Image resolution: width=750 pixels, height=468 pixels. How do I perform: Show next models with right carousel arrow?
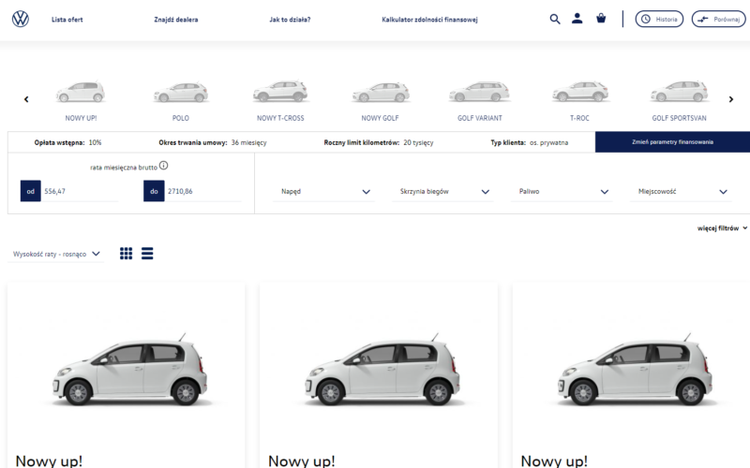click(x=731, y=99)
